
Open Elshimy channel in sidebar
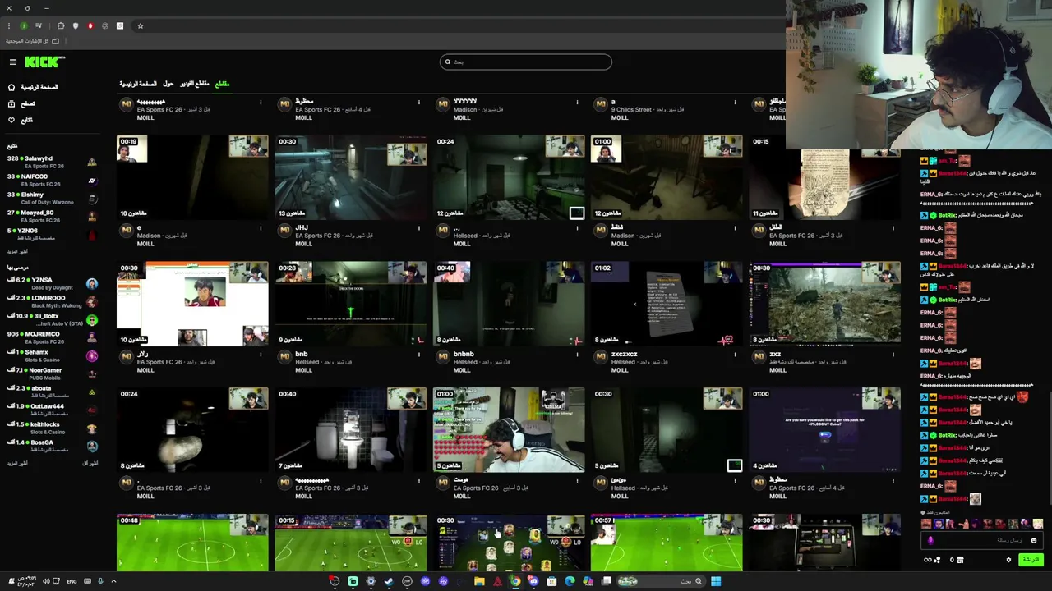coord(52,198)
